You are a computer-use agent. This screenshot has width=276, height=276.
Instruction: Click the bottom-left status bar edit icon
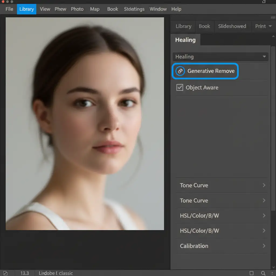pos(5,273)
